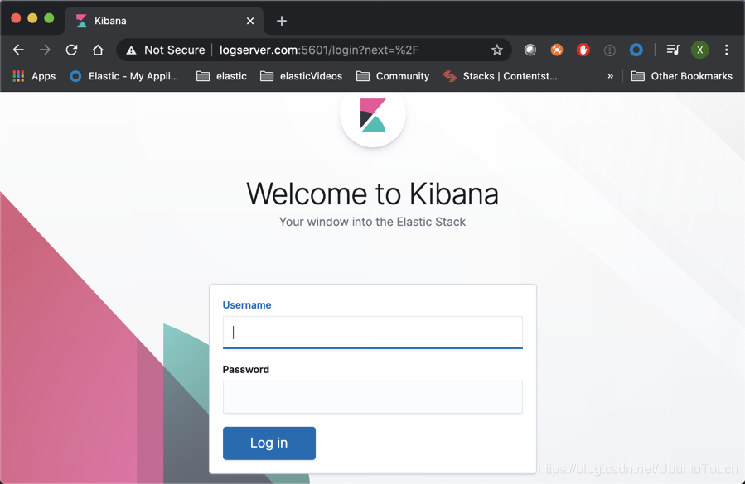Open the media control playlist icon

point(673,50)
